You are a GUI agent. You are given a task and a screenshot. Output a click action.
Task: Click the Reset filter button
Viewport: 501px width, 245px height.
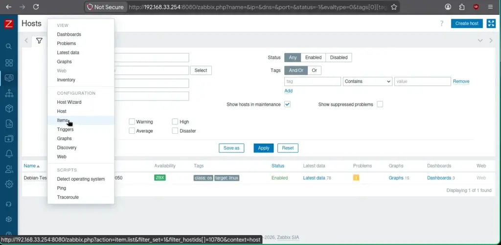coord(288,148)
